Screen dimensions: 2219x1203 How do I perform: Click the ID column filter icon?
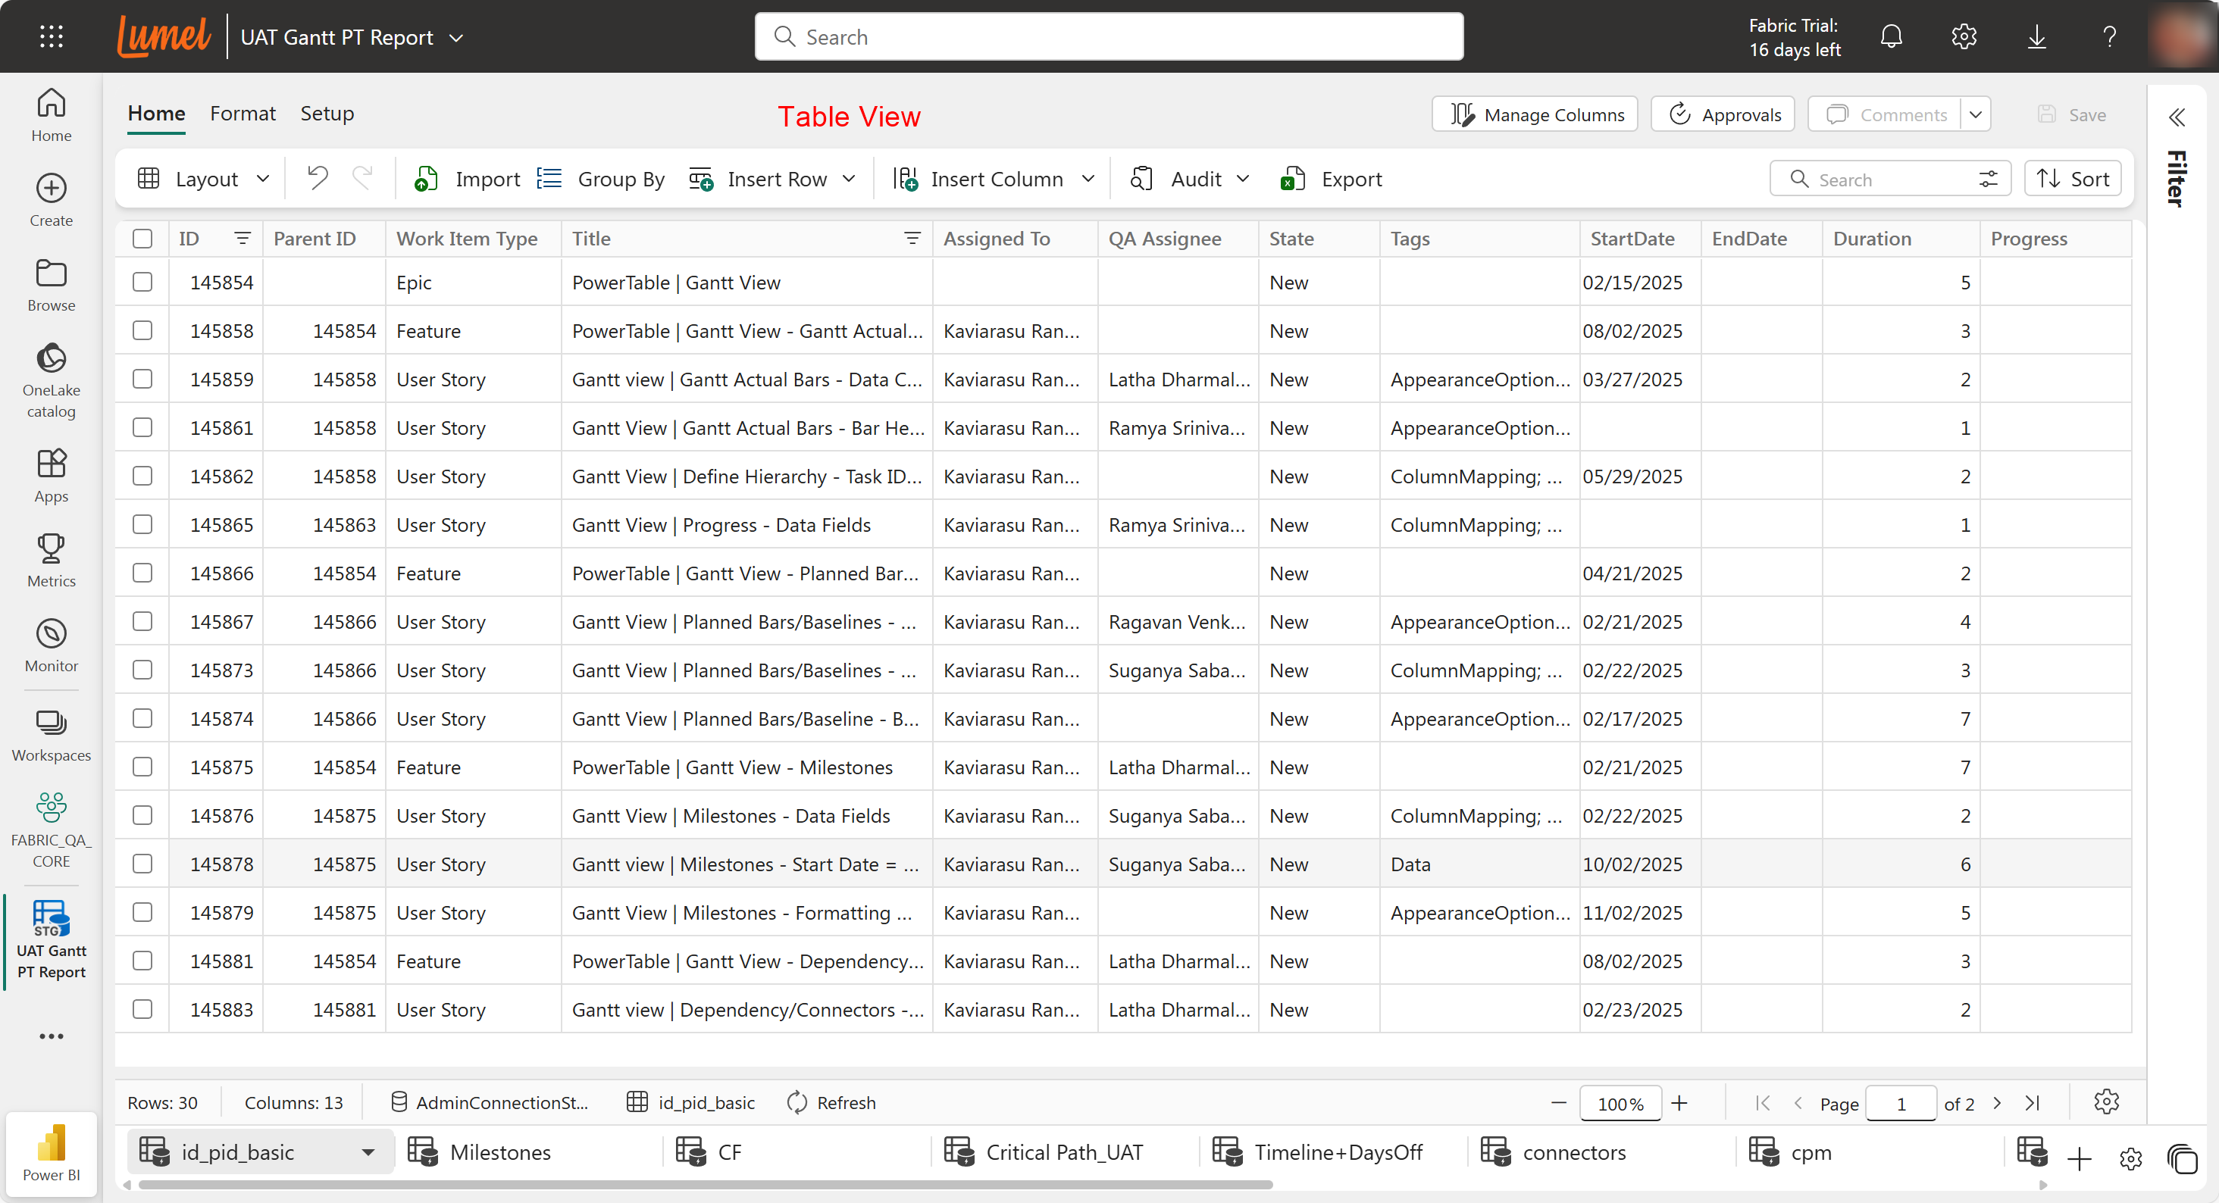tap(242, 239)
